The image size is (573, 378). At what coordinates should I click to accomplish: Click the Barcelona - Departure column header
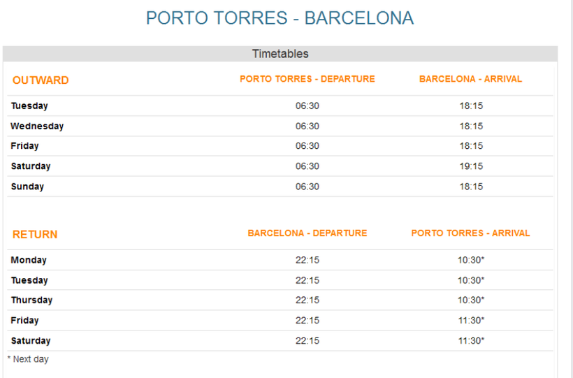307,233
